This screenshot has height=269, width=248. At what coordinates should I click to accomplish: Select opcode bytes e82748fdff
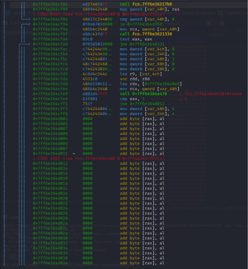click(95, 4)
